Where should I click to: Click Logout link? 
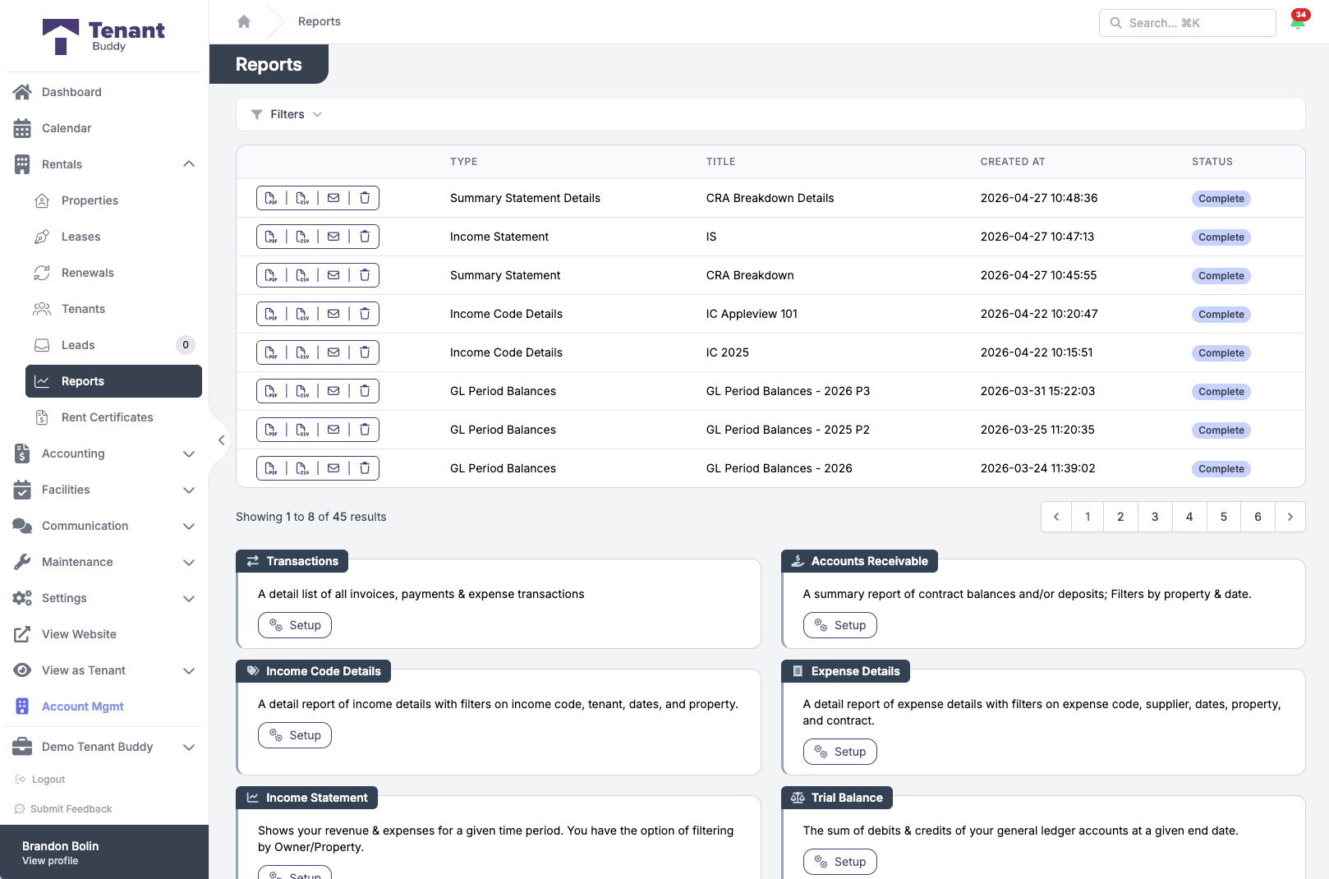[40, 780]
